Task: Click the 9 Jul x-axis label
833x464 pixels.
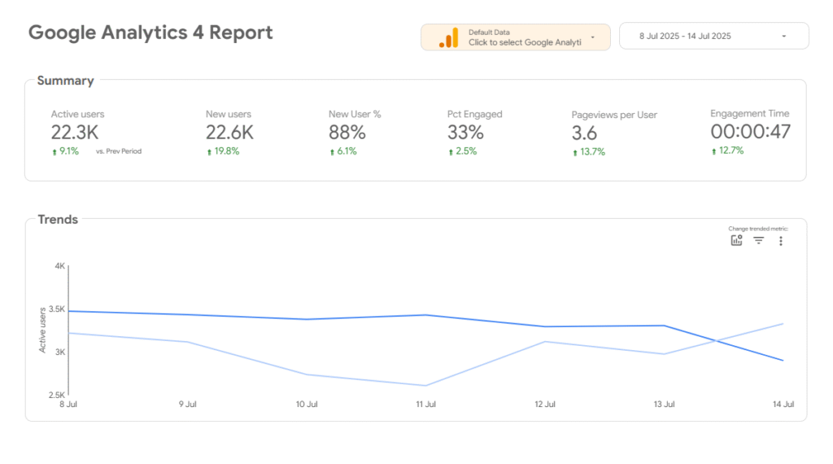Action: pos(188,405)
